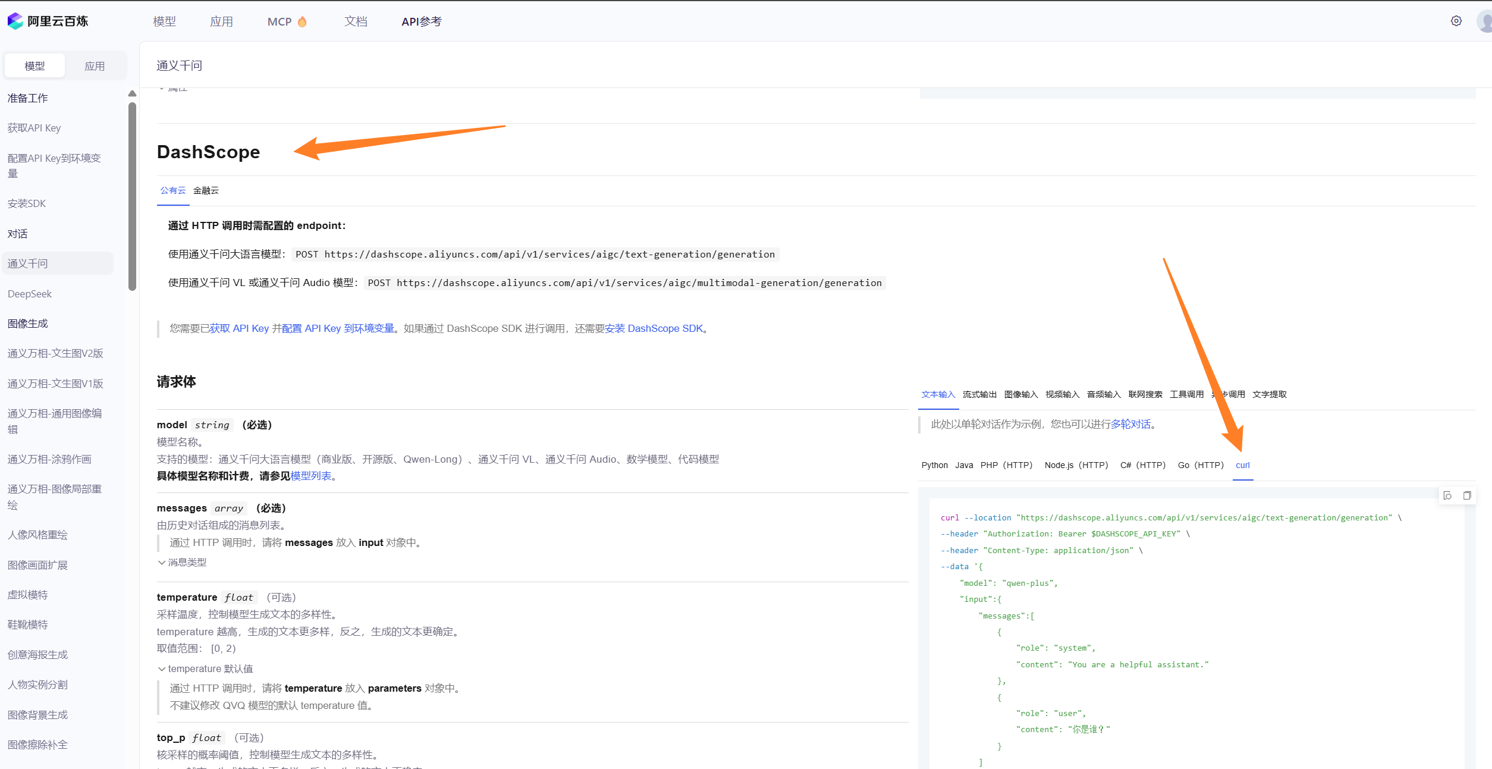1492x769 pixels.
Task: Open DeepSeek in the sidebar
Action: tap(30, 294)
